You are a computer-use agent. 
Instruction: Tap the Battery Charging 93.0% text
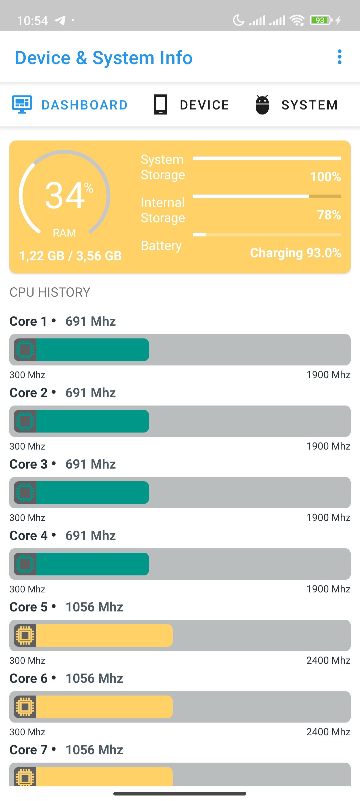pyautogui.click(x=296, y=253)
